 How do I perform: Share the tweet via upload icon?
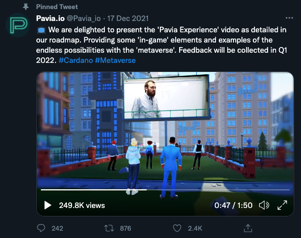pyautogui.click(x=248, y=228)
